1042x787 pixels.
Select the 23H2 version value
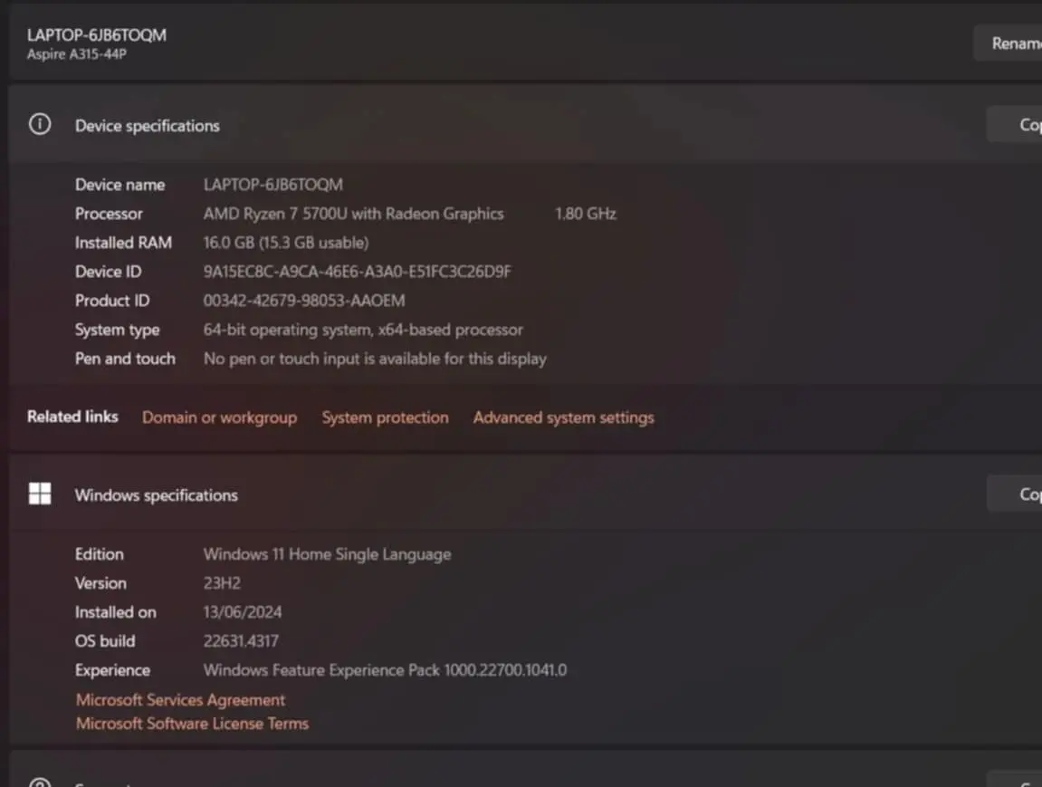pyautogui.click(x=222, y=583)
